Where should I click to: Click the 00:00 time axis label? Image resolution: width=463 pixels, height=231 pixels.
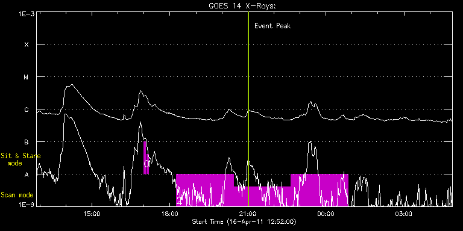coord(326,214)
